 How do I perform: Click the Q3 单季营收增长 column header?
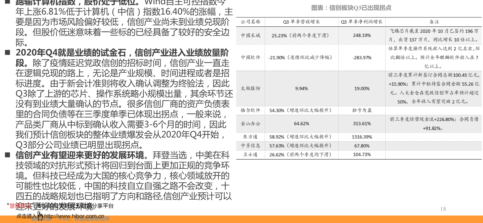point(301,22)
